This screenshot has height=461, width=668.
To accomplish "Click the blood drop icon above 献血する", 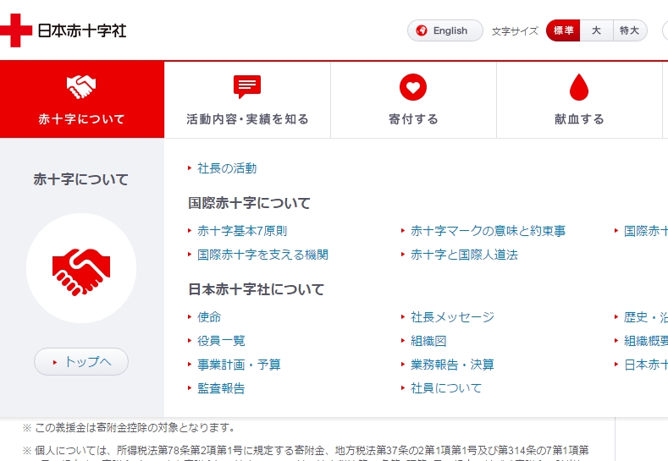I will 579,87.
